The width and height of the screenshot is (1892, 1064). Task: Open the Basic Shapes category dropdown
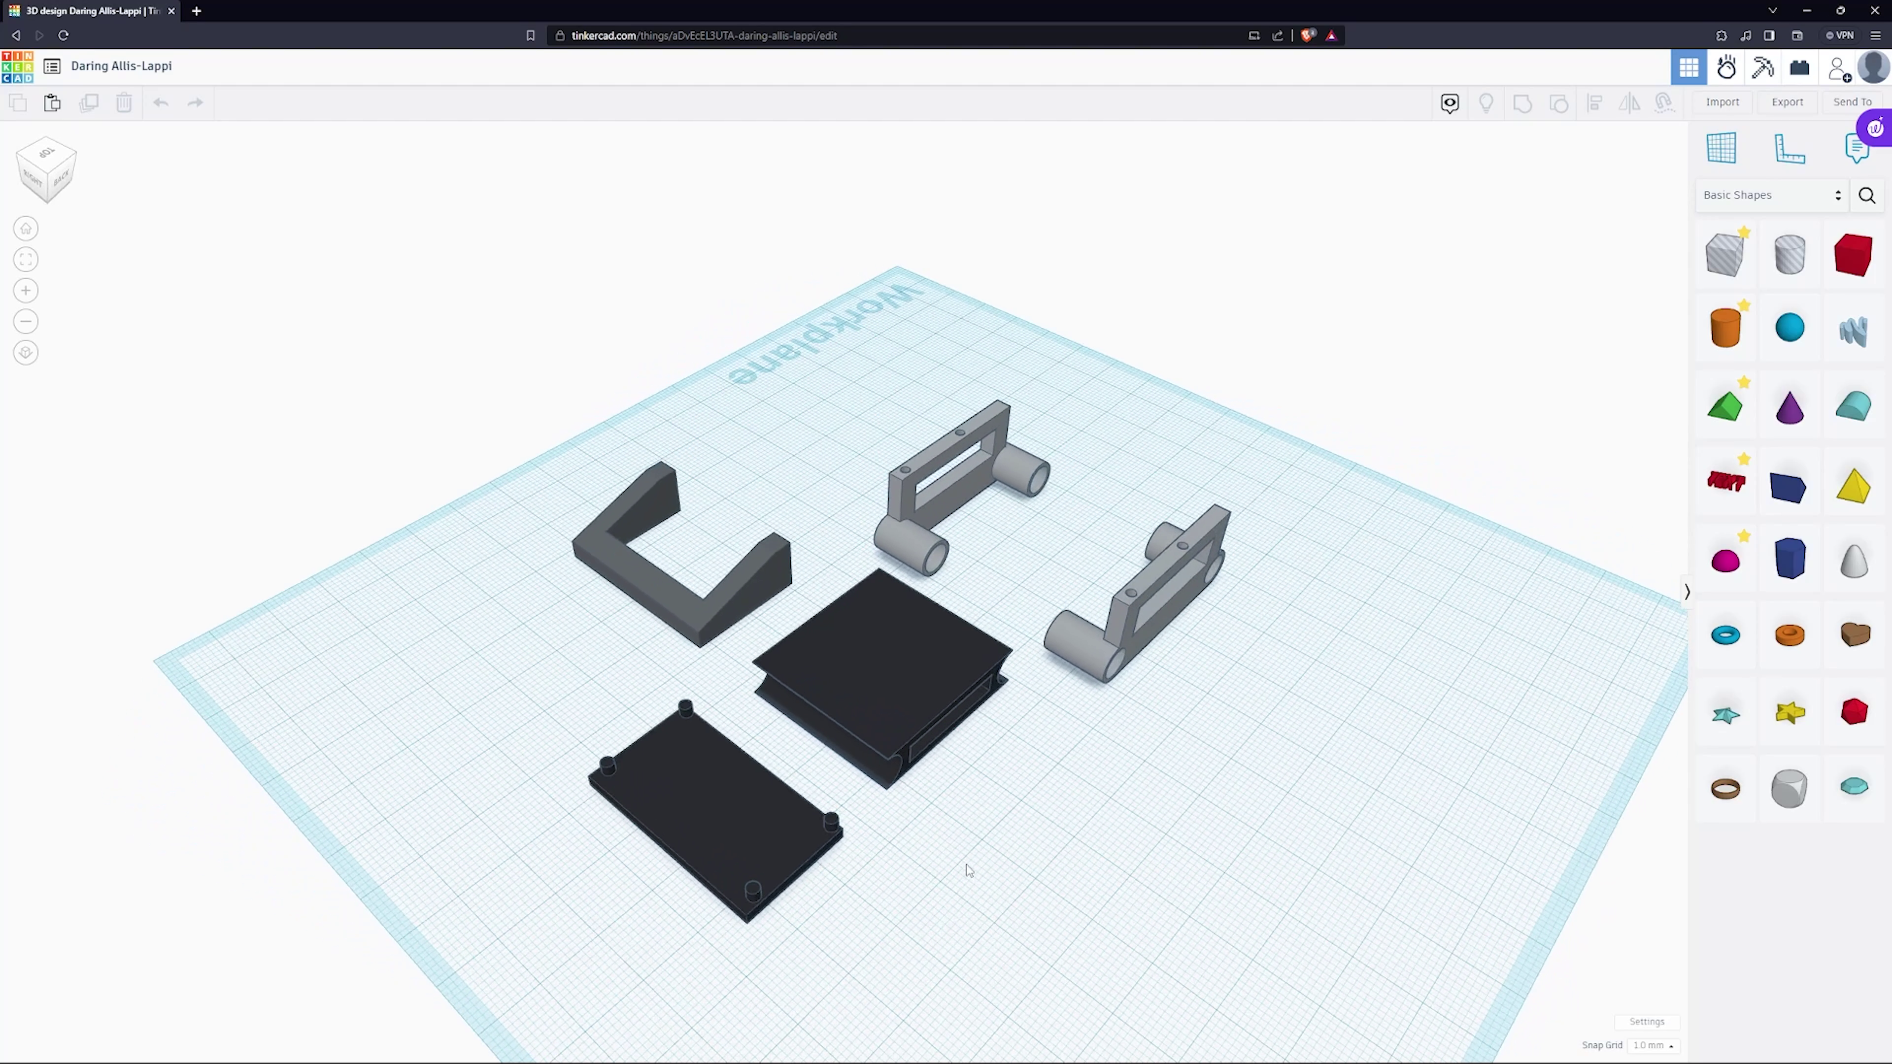click(1772, 196)
